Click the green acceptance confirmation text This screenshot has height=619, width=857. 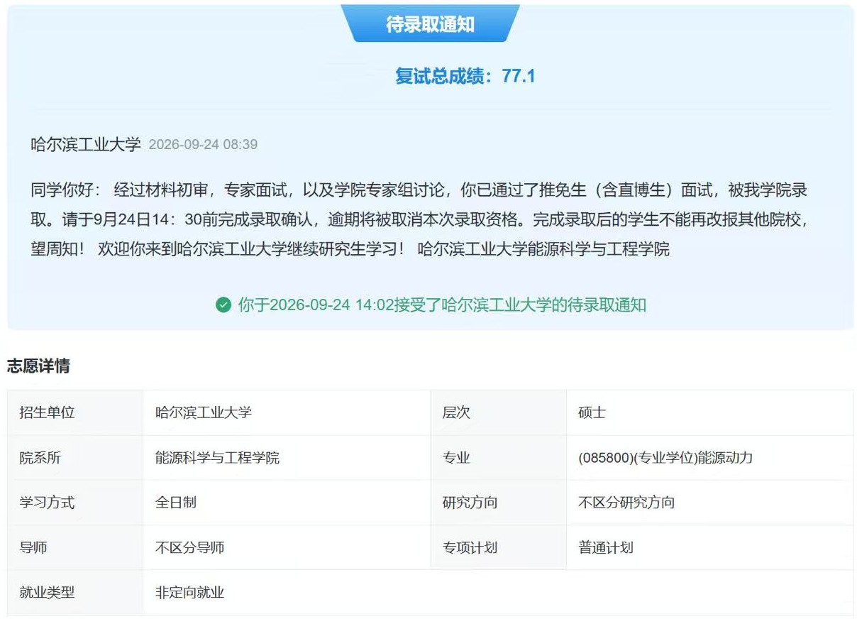click(x=442, y=305)
